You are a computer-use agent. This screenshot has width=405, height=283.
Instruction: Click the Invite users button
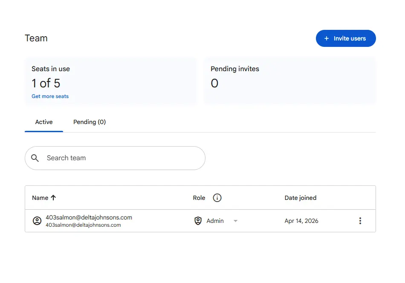(x=346, y=38)
